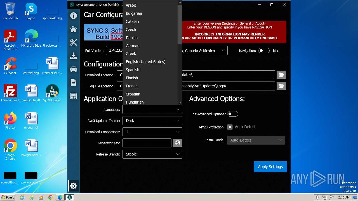Open eyeeur.rtf document
This screenshot has width=358, height=201.
31,121
